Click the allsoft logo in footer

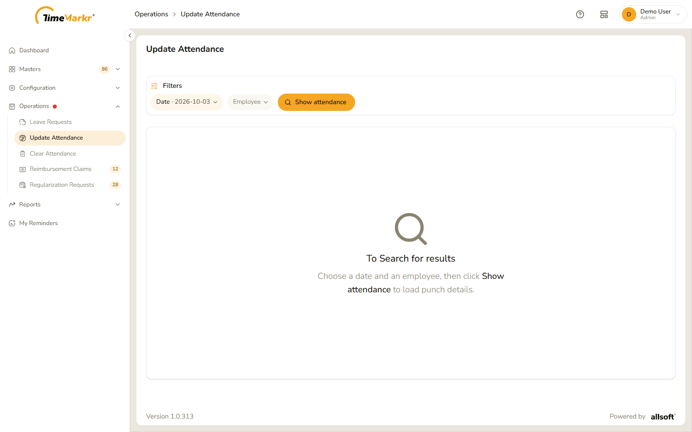(x=663, y=417)
